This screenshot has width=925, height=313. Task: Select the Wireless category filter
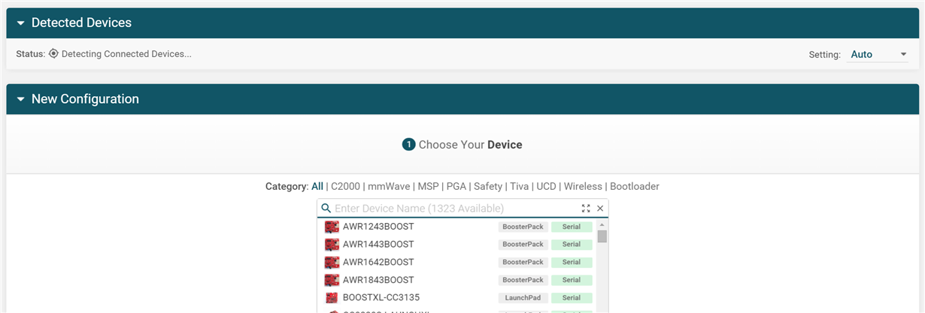(583, 186)
